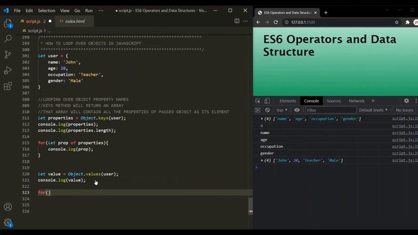418x235 pixels.
Task: Toggle the DevTools device toolbar
Action: [x=267, y=101]
